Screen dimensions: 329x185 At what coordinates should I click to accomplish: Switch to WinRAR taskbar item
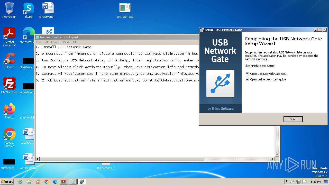(x=63, y=182)
